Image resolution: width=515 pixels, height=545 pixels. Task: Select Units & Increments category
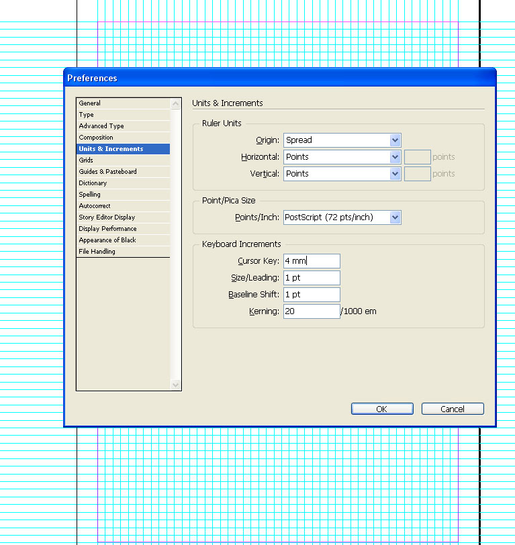point(123,149)
